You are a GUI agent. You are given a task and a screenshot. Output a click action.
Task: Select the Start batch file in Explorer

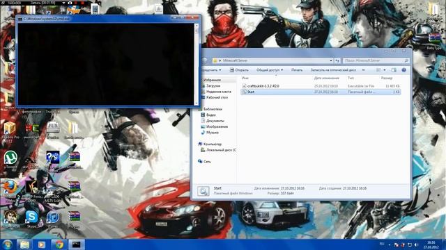pyautogui.click(x=321, y=92)
